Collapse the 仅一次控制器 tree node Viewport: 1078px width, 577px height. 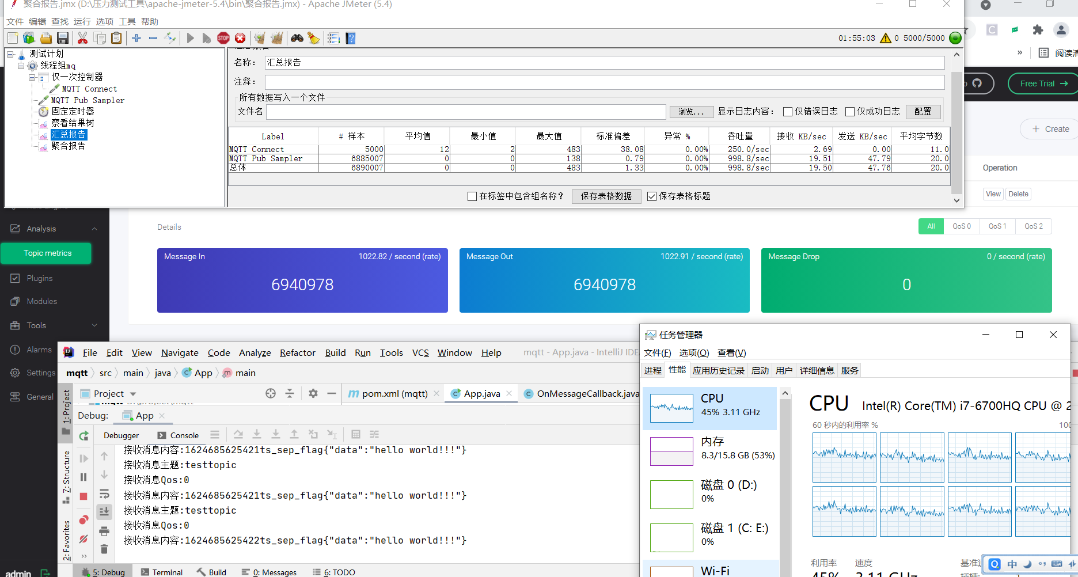[32, 77]
